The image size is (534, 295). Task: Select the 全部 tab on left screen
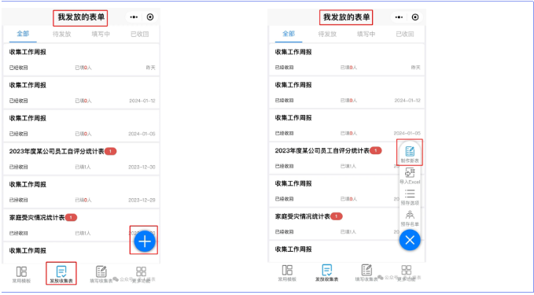(23, 34)
